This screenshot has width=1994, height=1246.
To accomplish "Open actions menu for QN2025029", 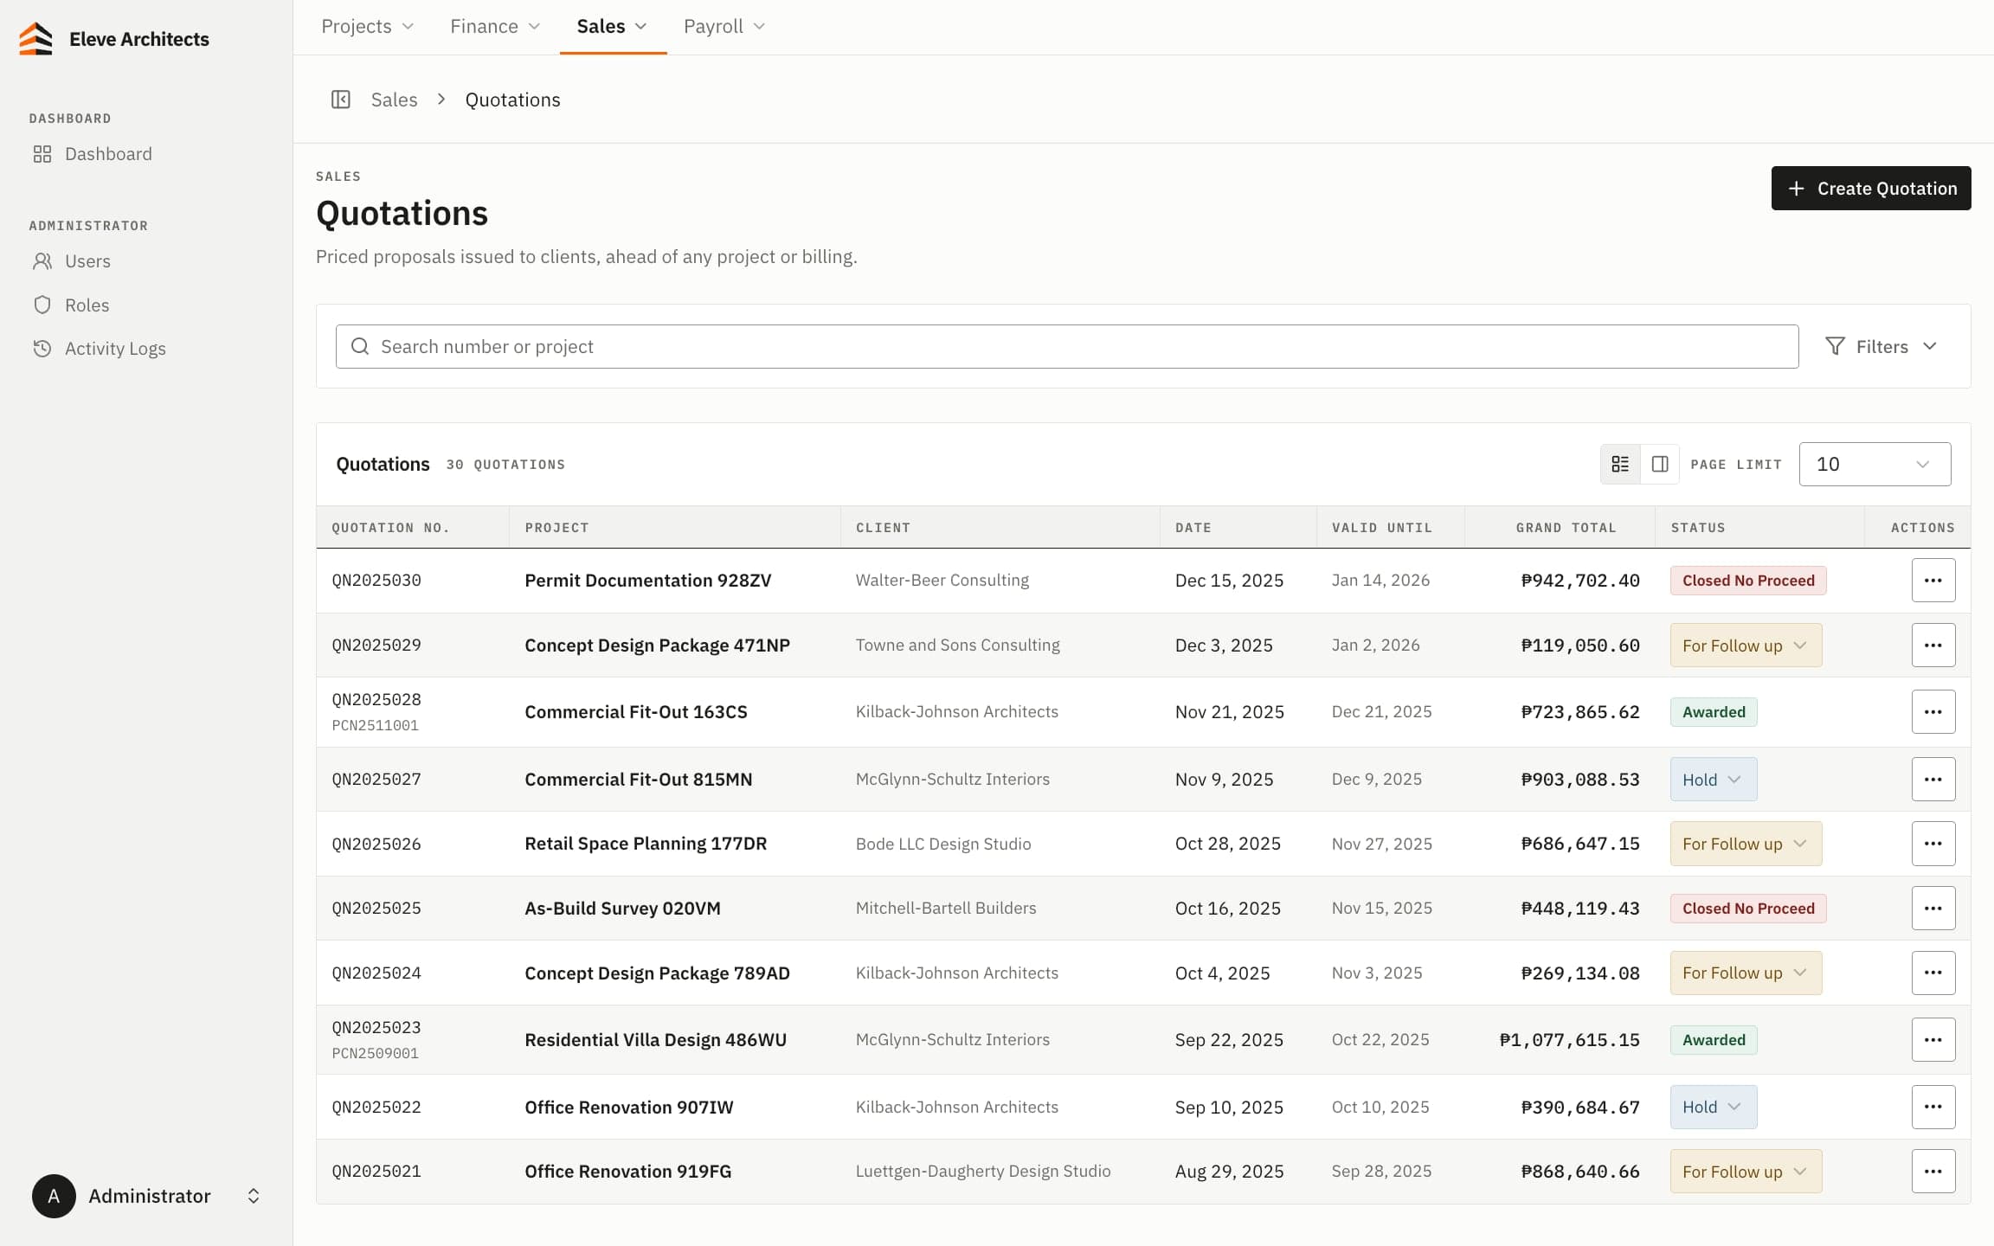I will coord(1933,645).
